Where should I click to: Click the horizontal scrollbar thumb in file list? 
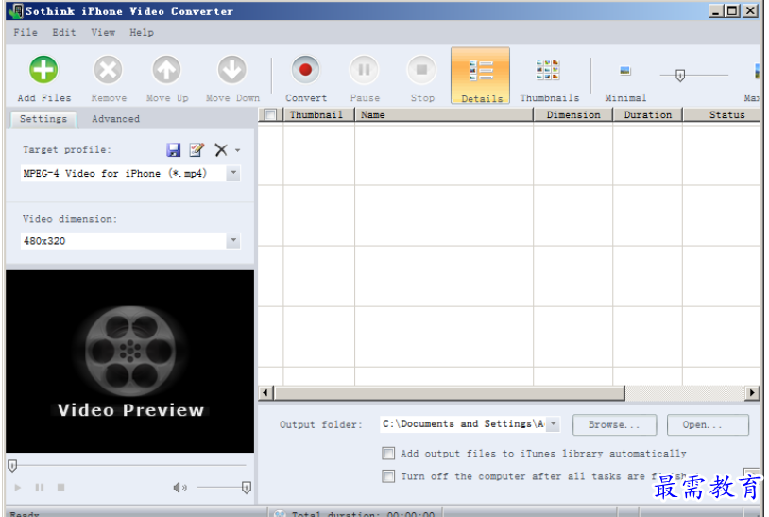coord(450,392)
